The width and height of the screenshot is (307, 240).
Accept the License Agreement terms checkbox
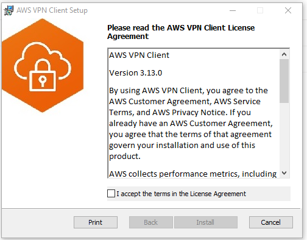point(111,194)
